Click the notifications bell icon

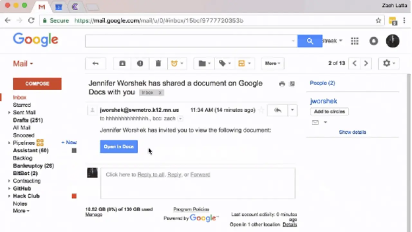coord(374,41)
